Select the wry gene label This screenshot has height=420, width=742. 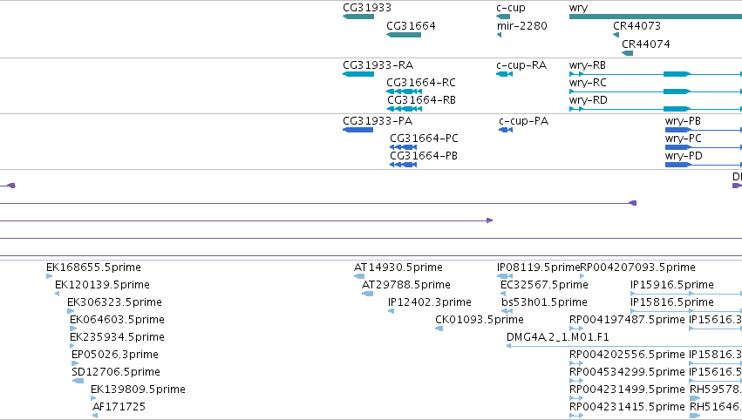[578, 8]
